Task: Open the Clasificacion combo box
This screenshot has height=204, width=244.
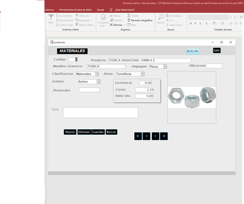Action: [x=97, y=74]
